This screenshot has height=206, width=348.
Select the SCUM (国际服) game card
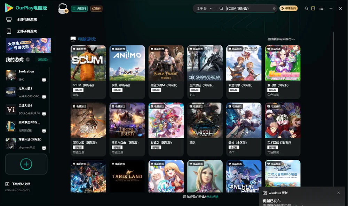pos(88,72)
